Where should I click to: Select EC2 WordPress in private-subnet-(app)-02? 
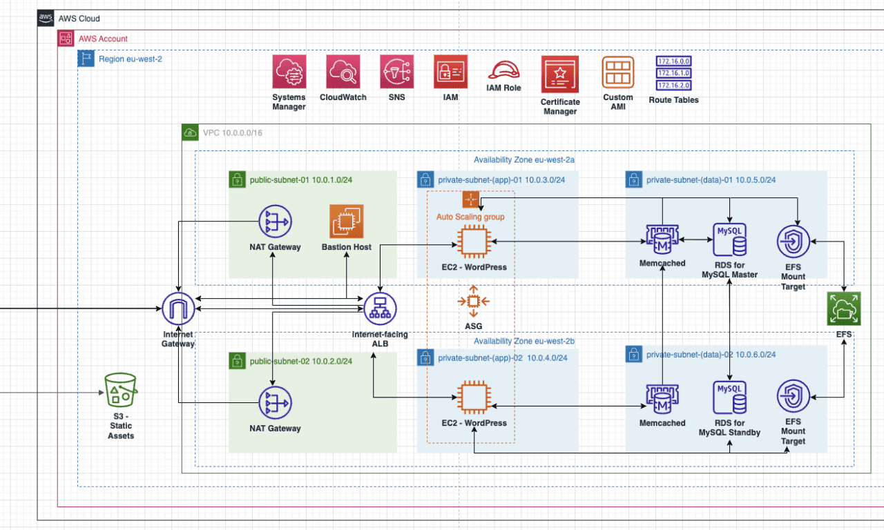click(474, 397)
